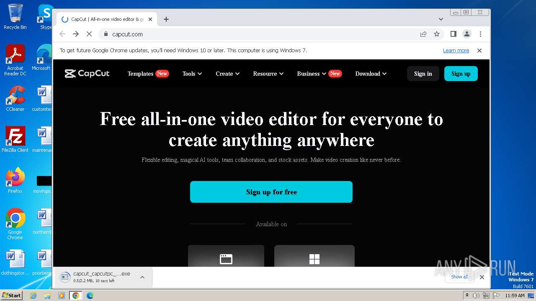This screenshot has width=536, height=301.
Task: Open the clothingstor document on desktop
Action: click(15, 263)
